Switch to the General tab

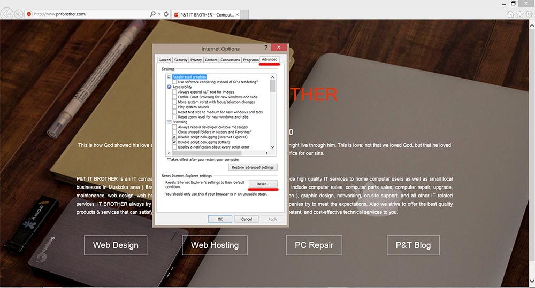coord(165,60)
